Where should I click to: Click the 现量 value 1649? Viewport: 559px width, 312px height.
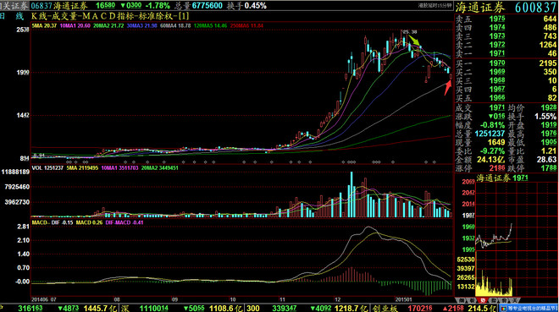coord(496,142)
